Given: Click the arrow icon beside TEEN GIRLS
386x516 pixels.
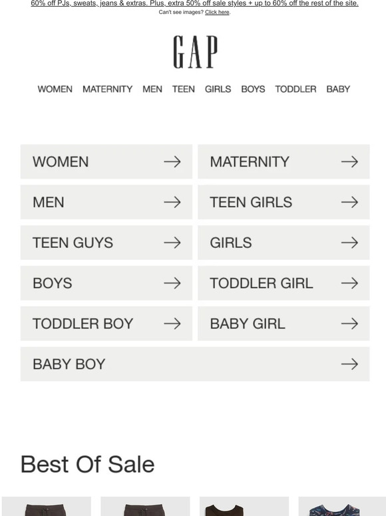Looking at the screenshot, I should [349, 202].
